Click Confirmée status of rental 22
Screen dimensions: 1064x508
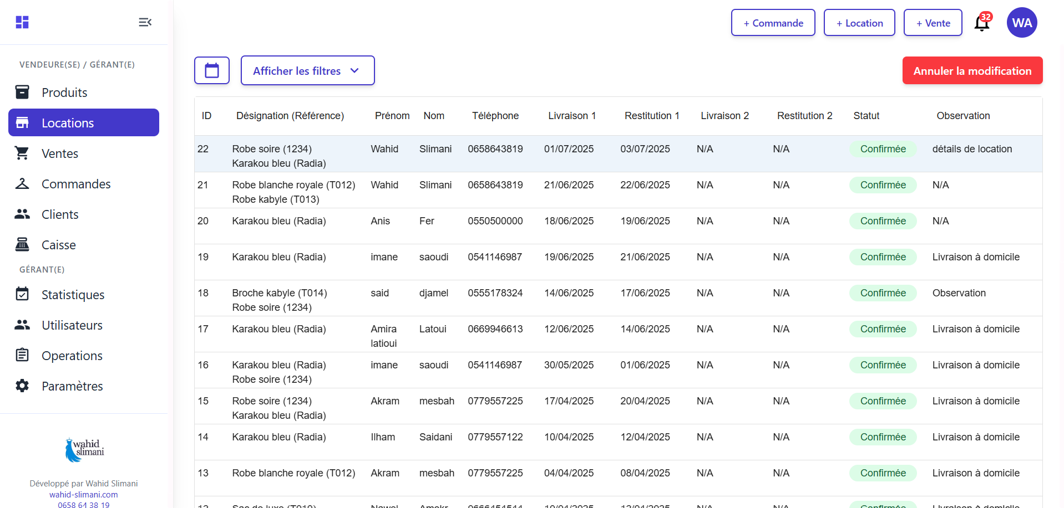[883, 149]
